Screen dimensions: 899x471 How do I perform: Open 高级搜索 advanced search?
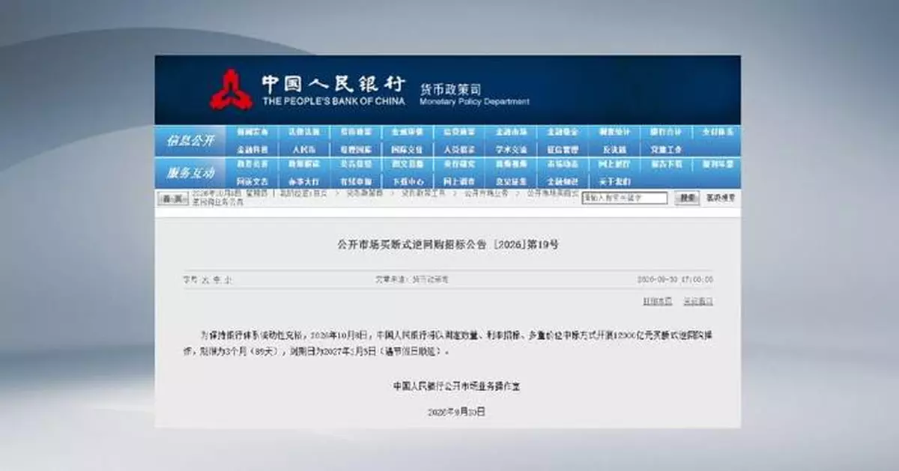(x=720, y=198)
